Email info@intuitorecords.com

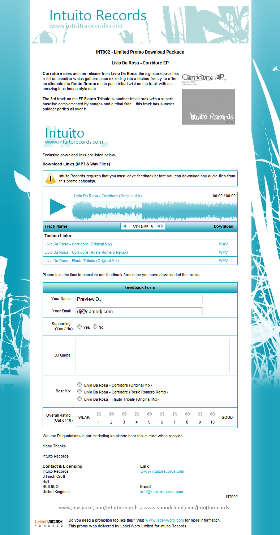161,492
